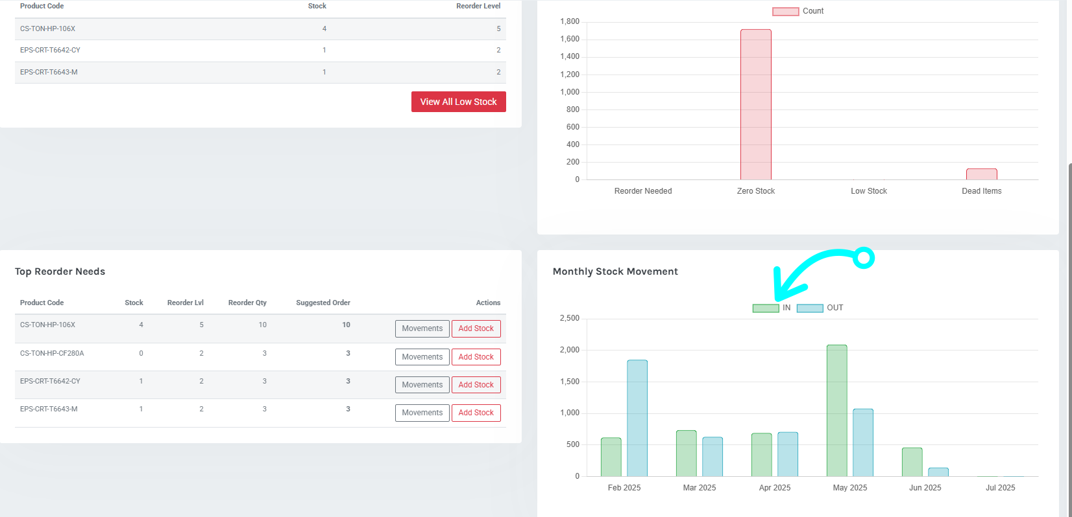Click the Zero Stock bar in chart
The height and width of the screenshot is (517, 1072).
tap(755, 104)
